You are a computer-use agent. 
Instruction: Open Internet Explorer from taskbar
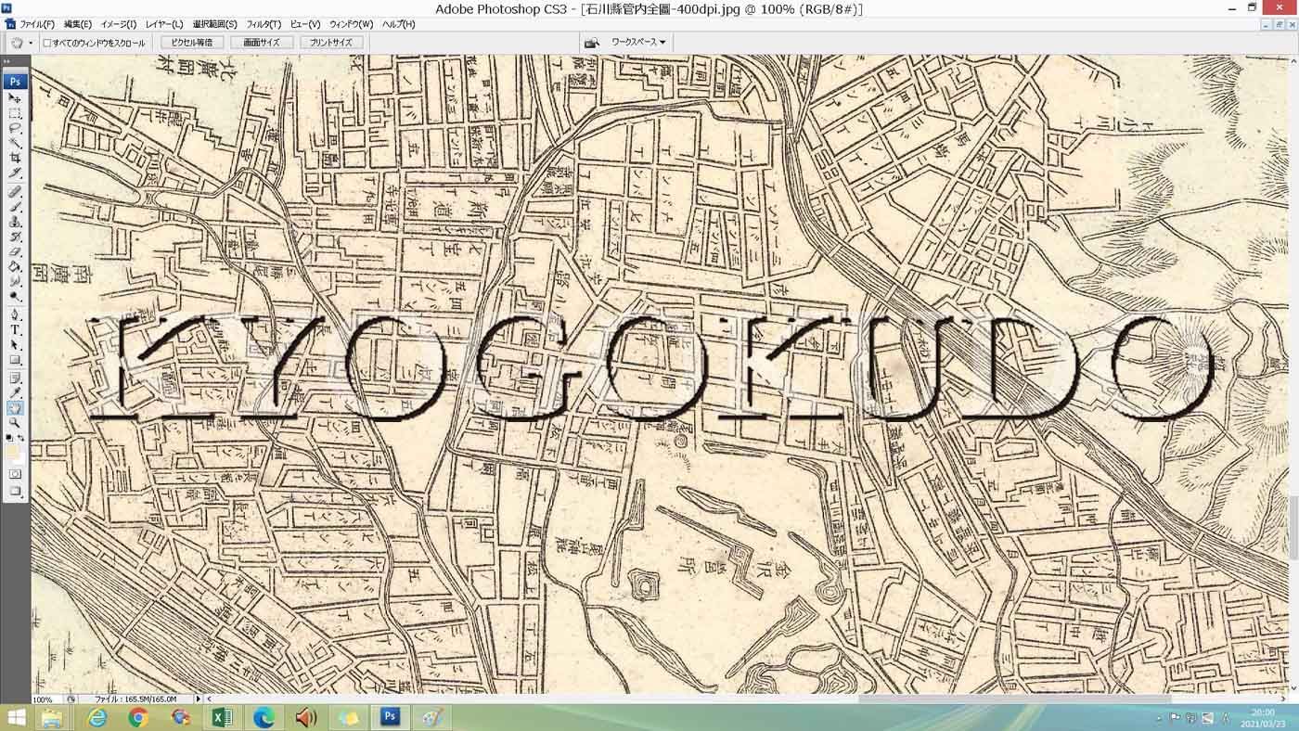[x=96, y=718]
